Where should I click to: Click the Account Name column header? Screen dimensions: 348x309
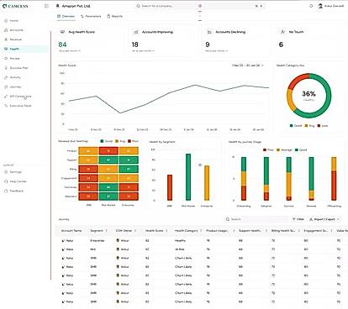pos(71,231)
